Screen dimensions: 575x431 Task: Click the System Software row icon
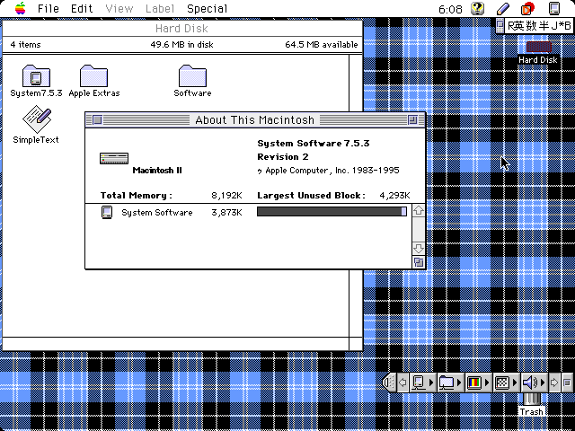(106, 212)
